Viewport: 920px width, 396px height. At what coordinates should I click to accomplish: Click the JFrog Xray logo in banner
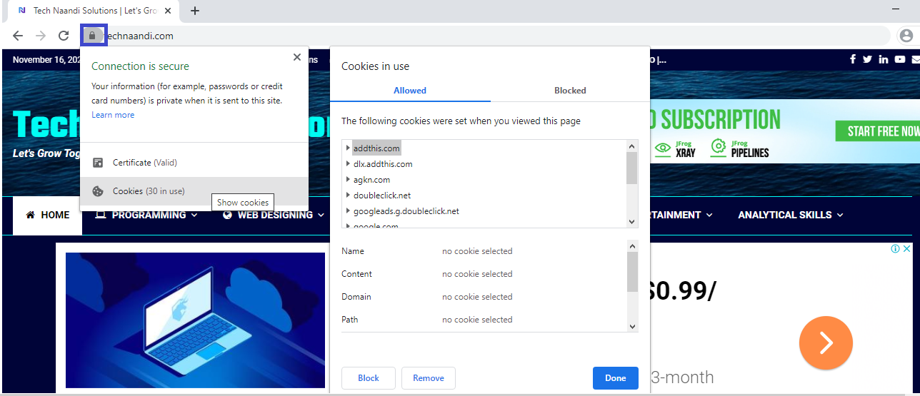(x=676, y=148)
